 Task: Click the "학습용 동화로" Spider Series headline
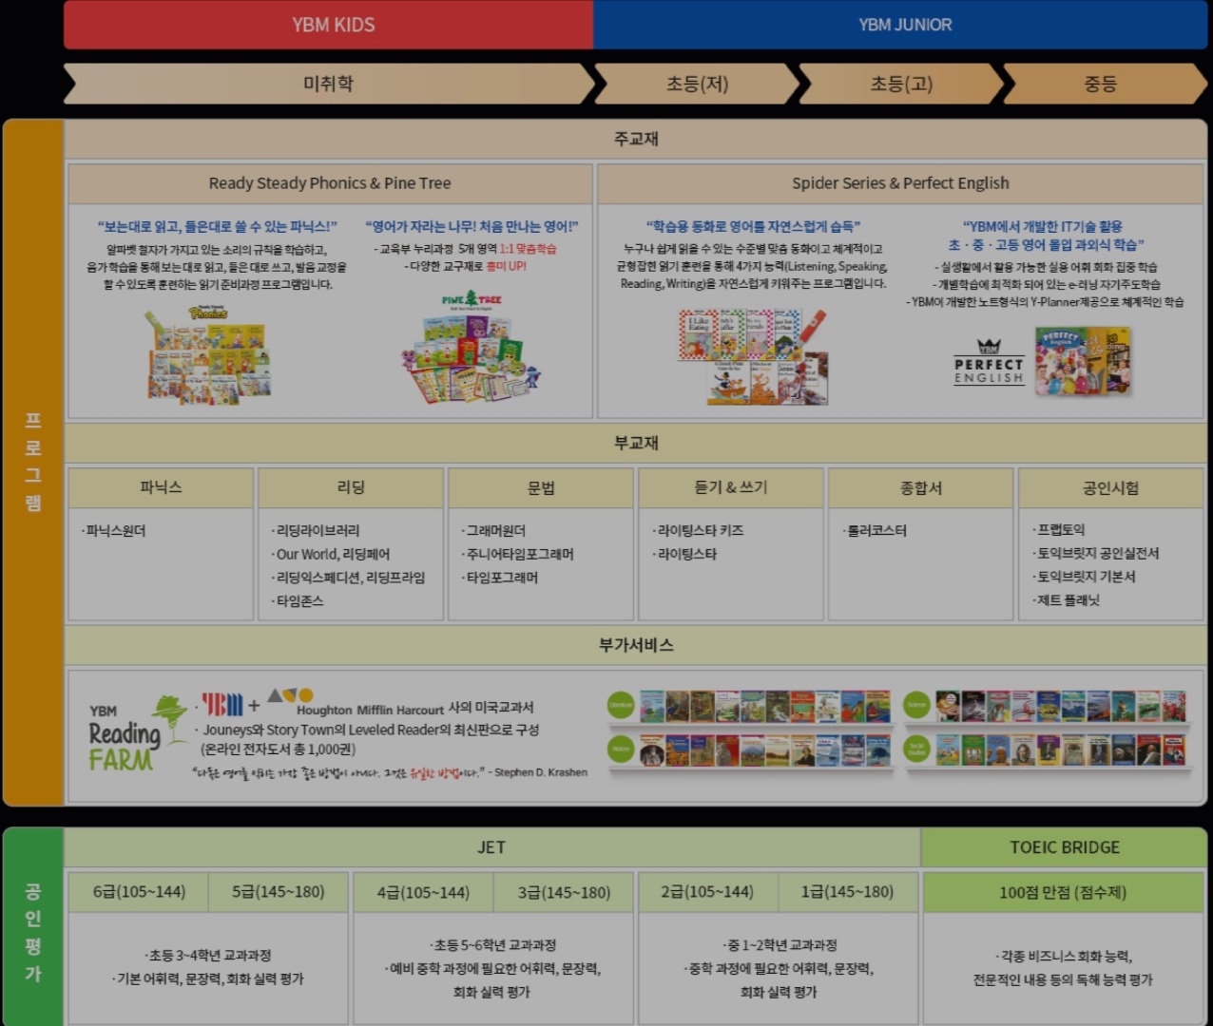(x=753, y=226)
